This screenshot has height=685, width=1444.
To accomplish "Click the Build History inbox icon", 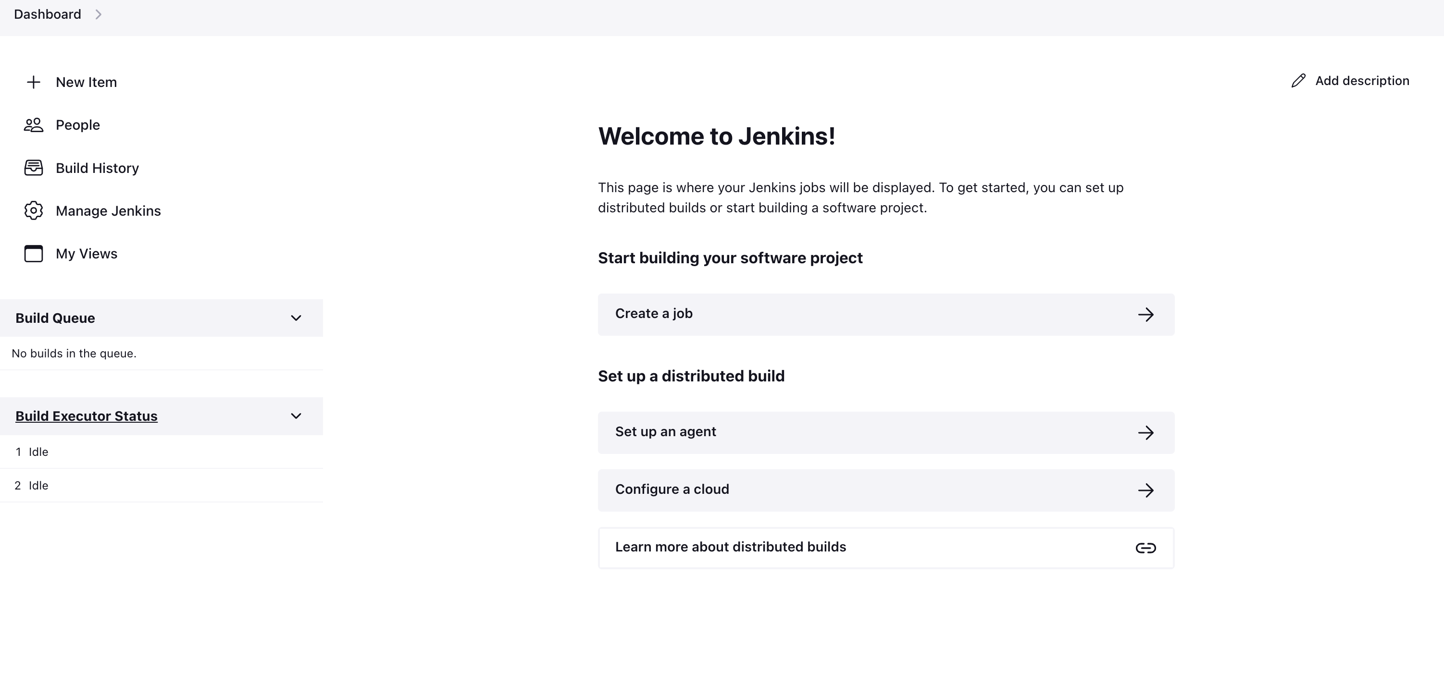I will pos(34,168).
